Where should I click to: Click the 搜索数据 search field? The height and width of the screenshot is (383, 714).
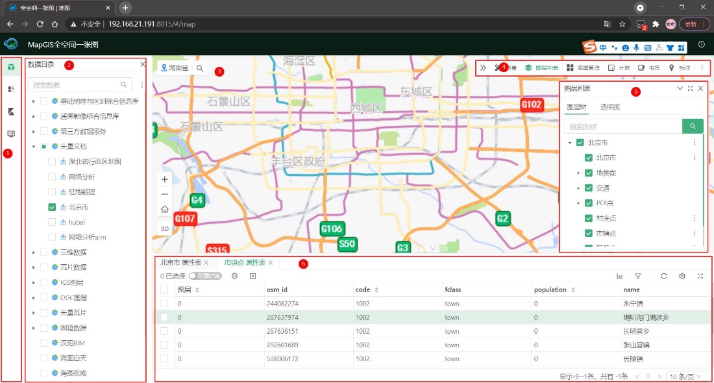(80, 84)
